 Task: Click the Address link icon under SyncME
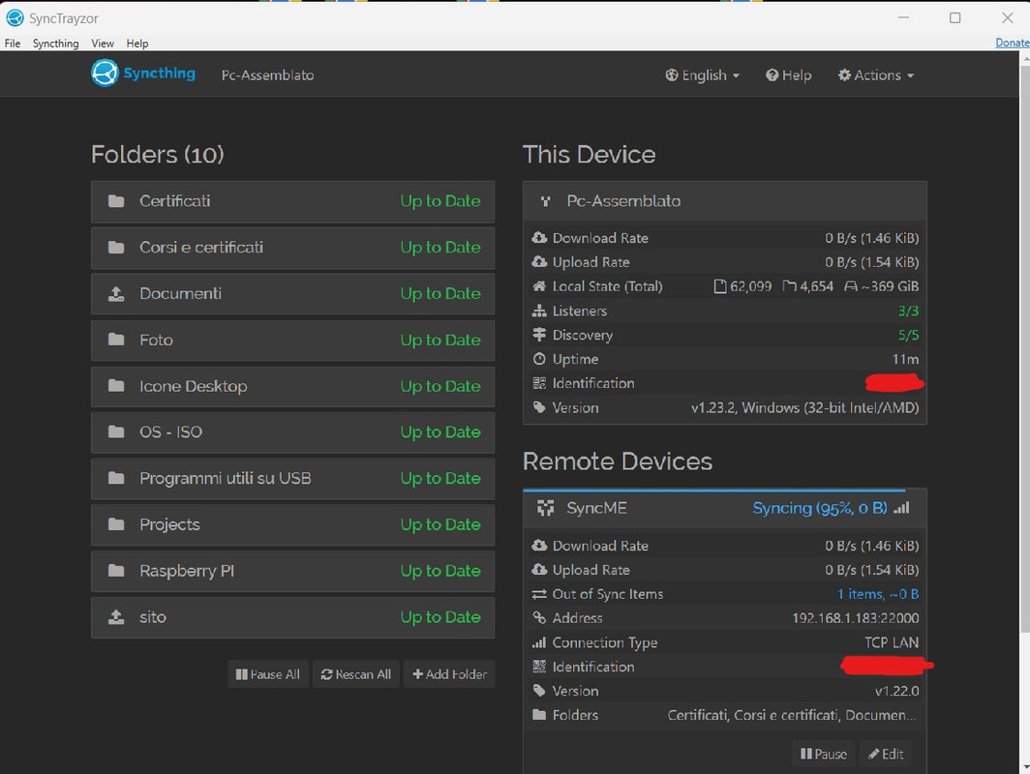tap(539, 618)
